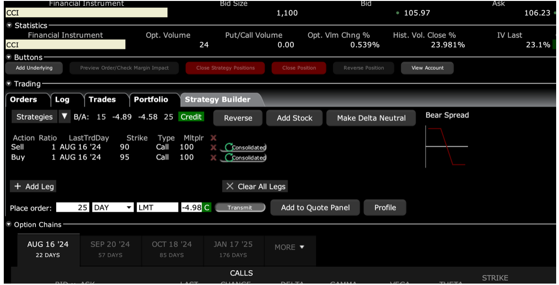Click the Reverse strategy button

tap(238, 118)
